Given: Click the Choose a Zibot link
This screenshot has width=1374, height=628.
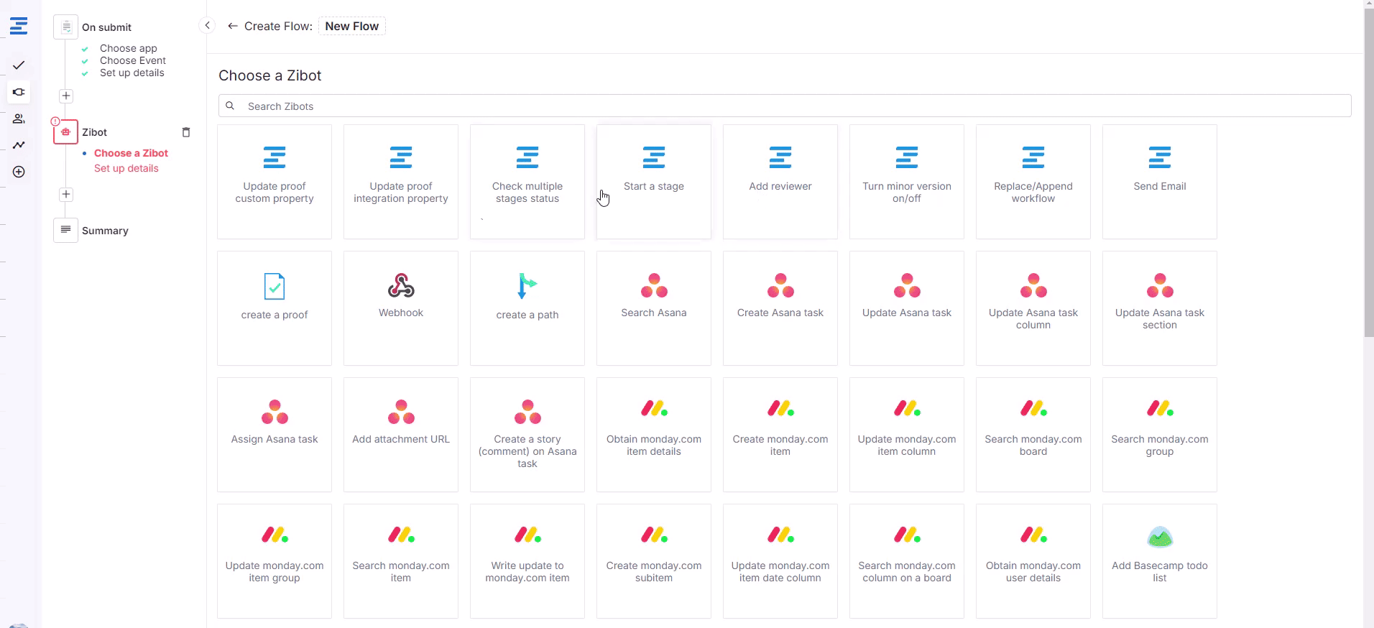Looking at the screenshot, I should point(131,153).
